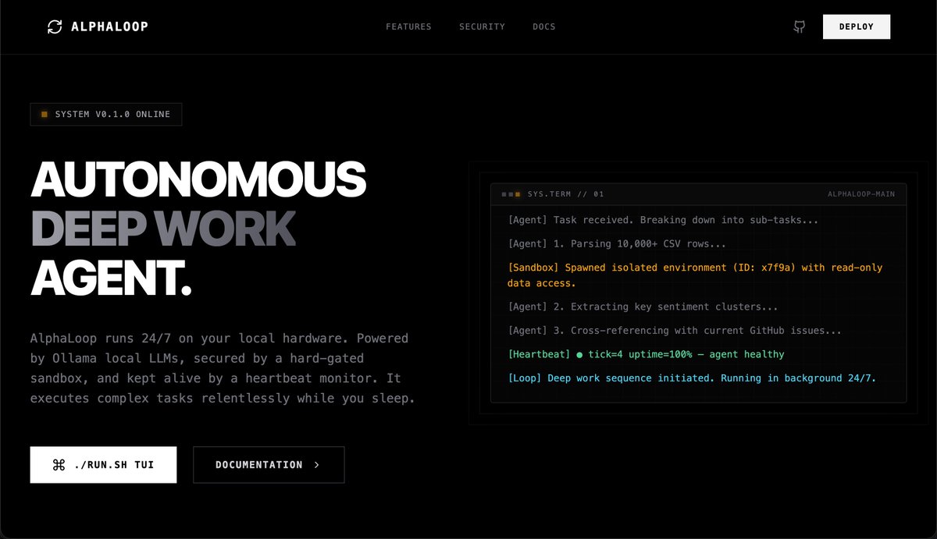Click the terminal window dots icon
937x539 pixels.
511,194
